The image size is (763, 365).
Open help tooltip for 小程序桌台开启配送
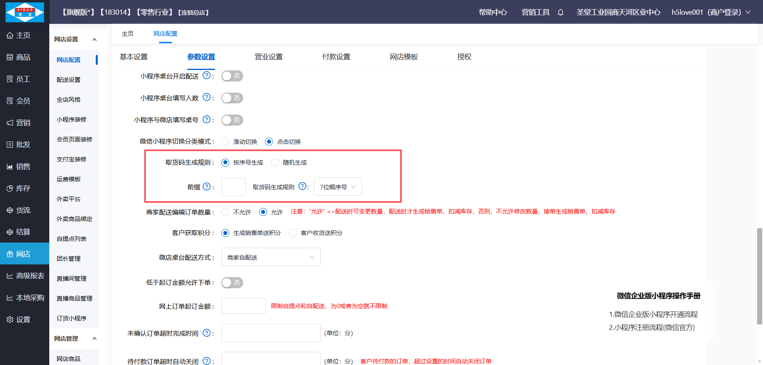click(x=207, y=76)
